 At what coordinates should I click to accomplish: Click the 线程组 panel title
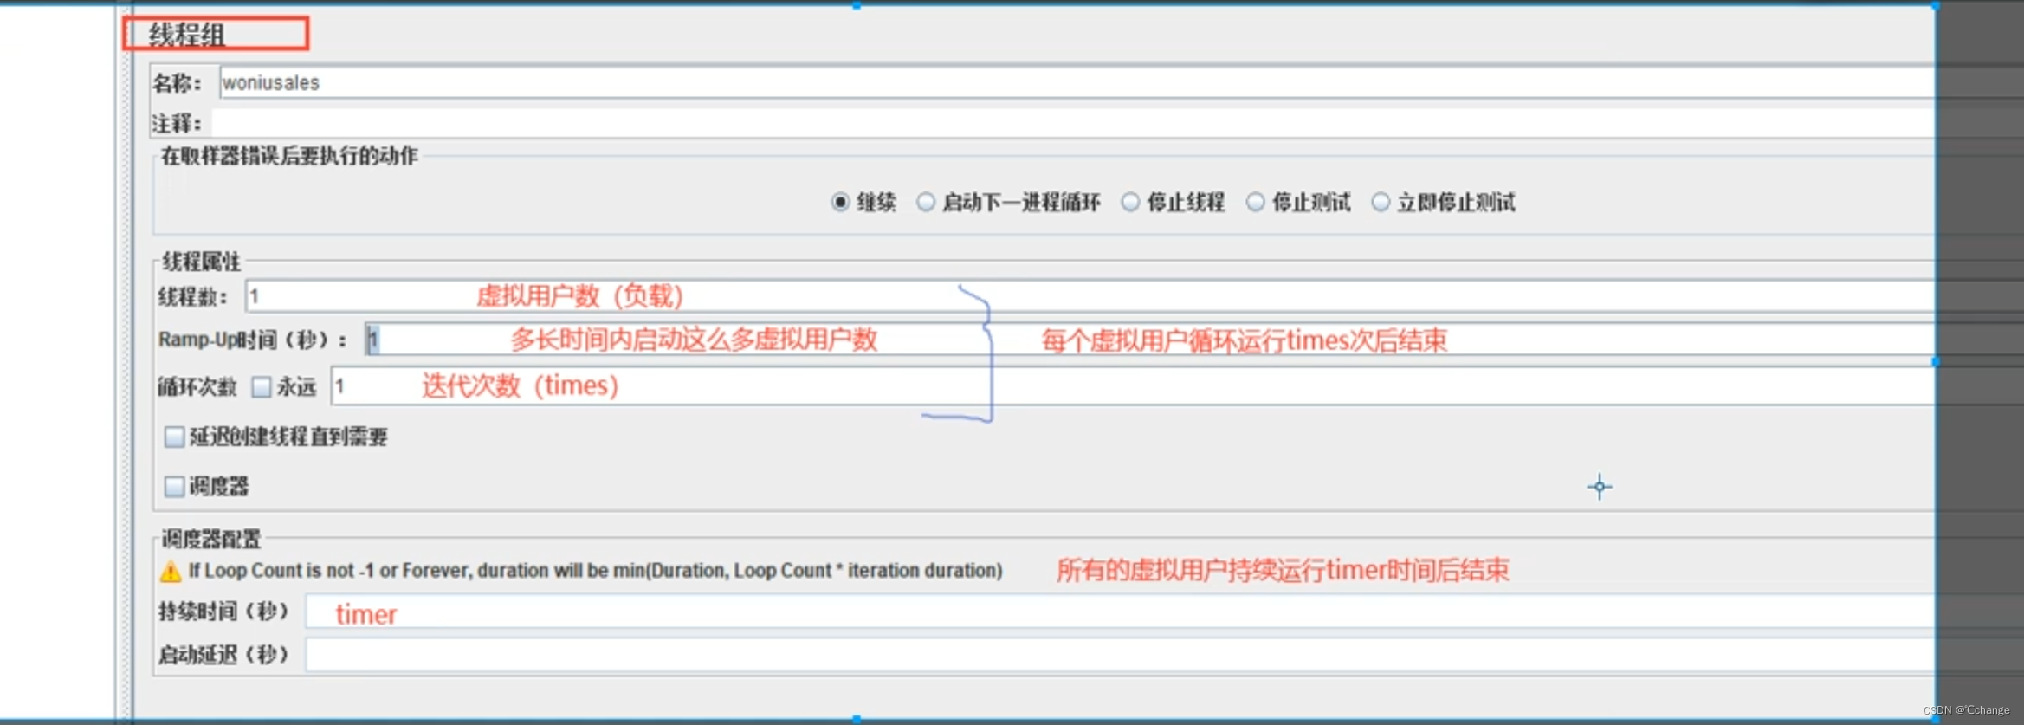click(x=187, y=35)
